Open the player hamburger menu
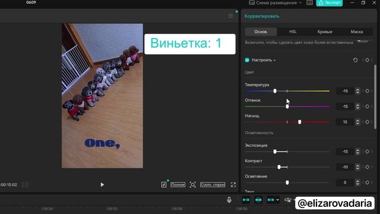 tap(230, 16)
